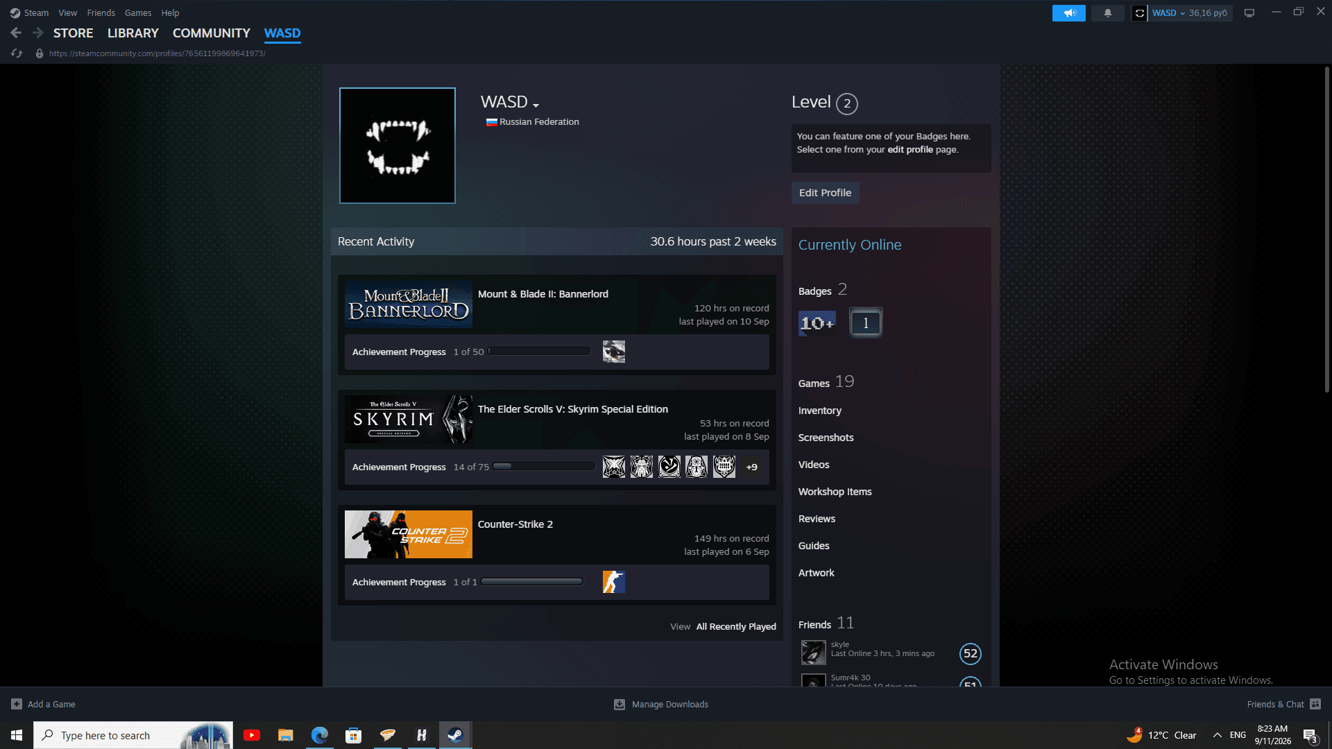This screenshot has height=749, width=1332.
Task: Click the Bannerlord achievement progress bar
Action: (x=539, y=352)
